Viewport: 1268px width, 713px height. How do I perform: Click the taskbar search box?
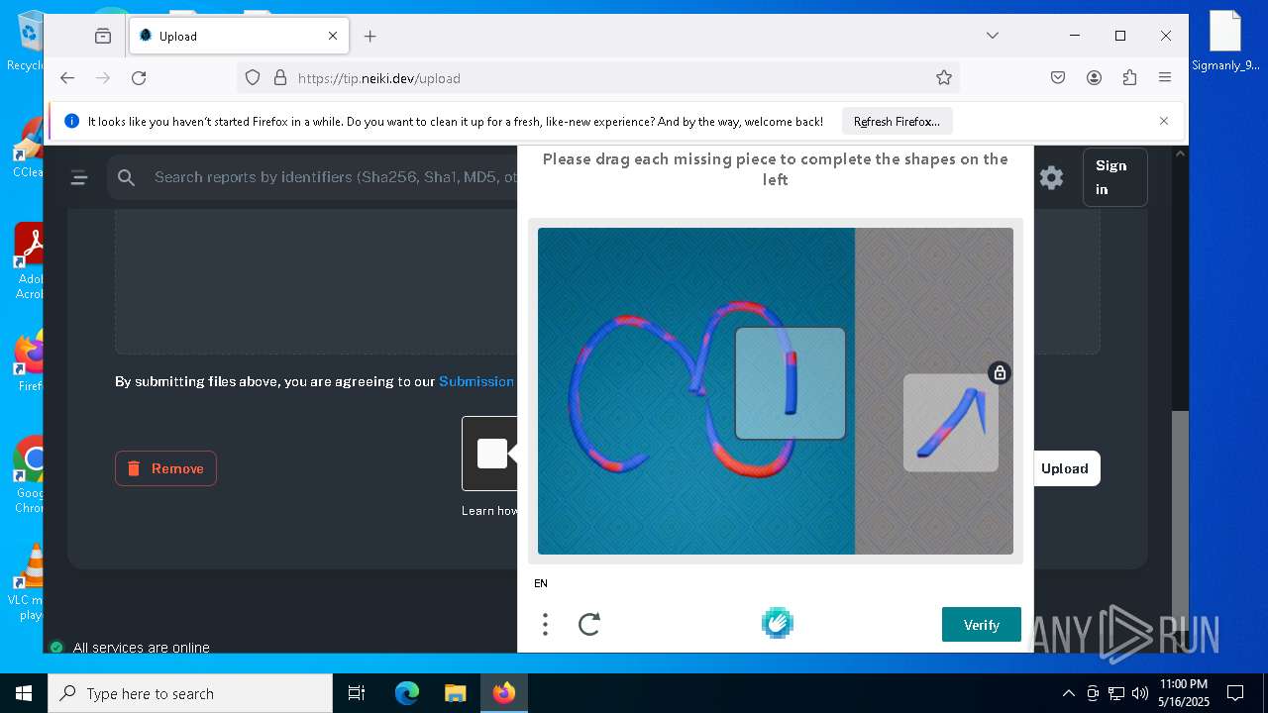[x=190, y=693]
